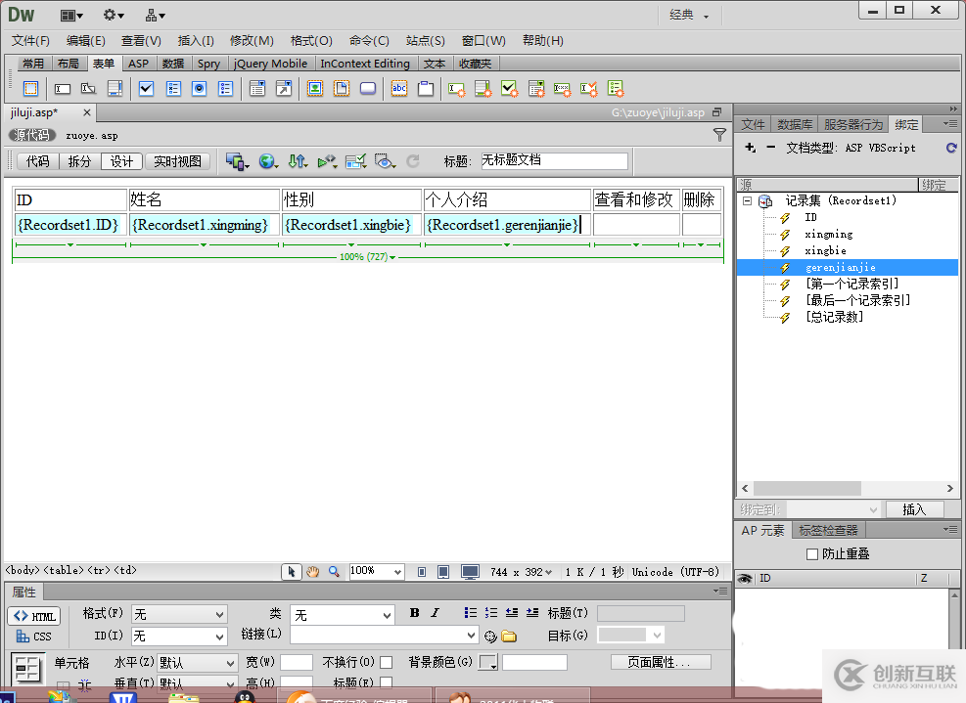Screen dimensions: 966x703
Task: Select the hand tool in status bar
Action: pyautogui.click(x=313, y=572)
